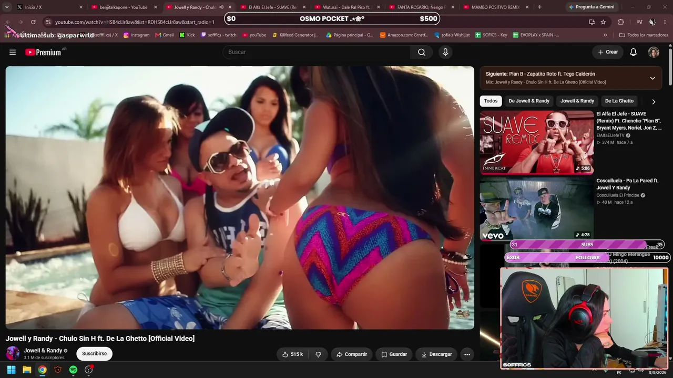Switch to the benjitalkapone - YouTube tab

tap(125, 7)
